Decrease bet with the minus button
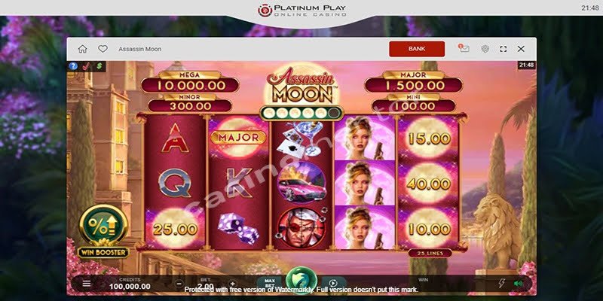The width and height of the screenshot is (603, 301). 179,284
